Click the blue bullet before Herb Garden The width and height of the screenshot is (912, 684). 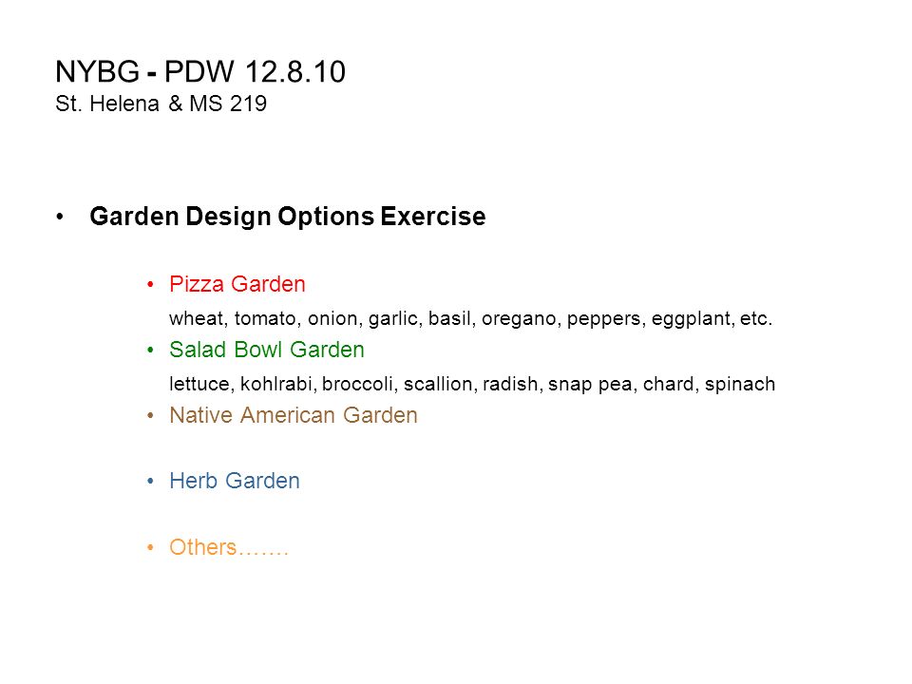point(151,482)
